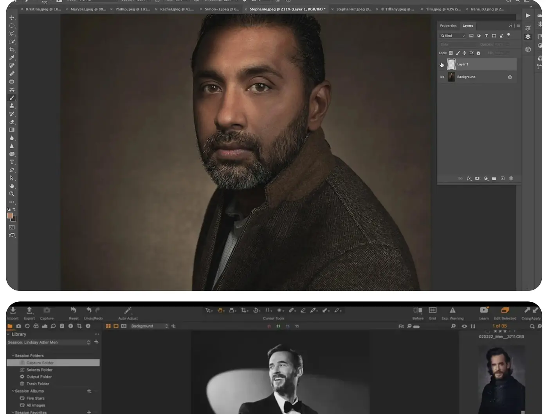Select the Crop tool in Photoshop toolbar
The width and height of the screenshot is (548, 414).
(12, 50)
